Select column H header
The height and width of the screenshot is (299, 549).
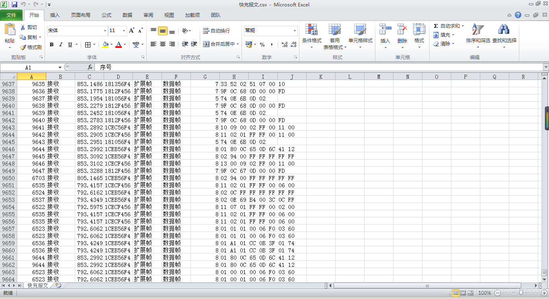coord(234,76)
